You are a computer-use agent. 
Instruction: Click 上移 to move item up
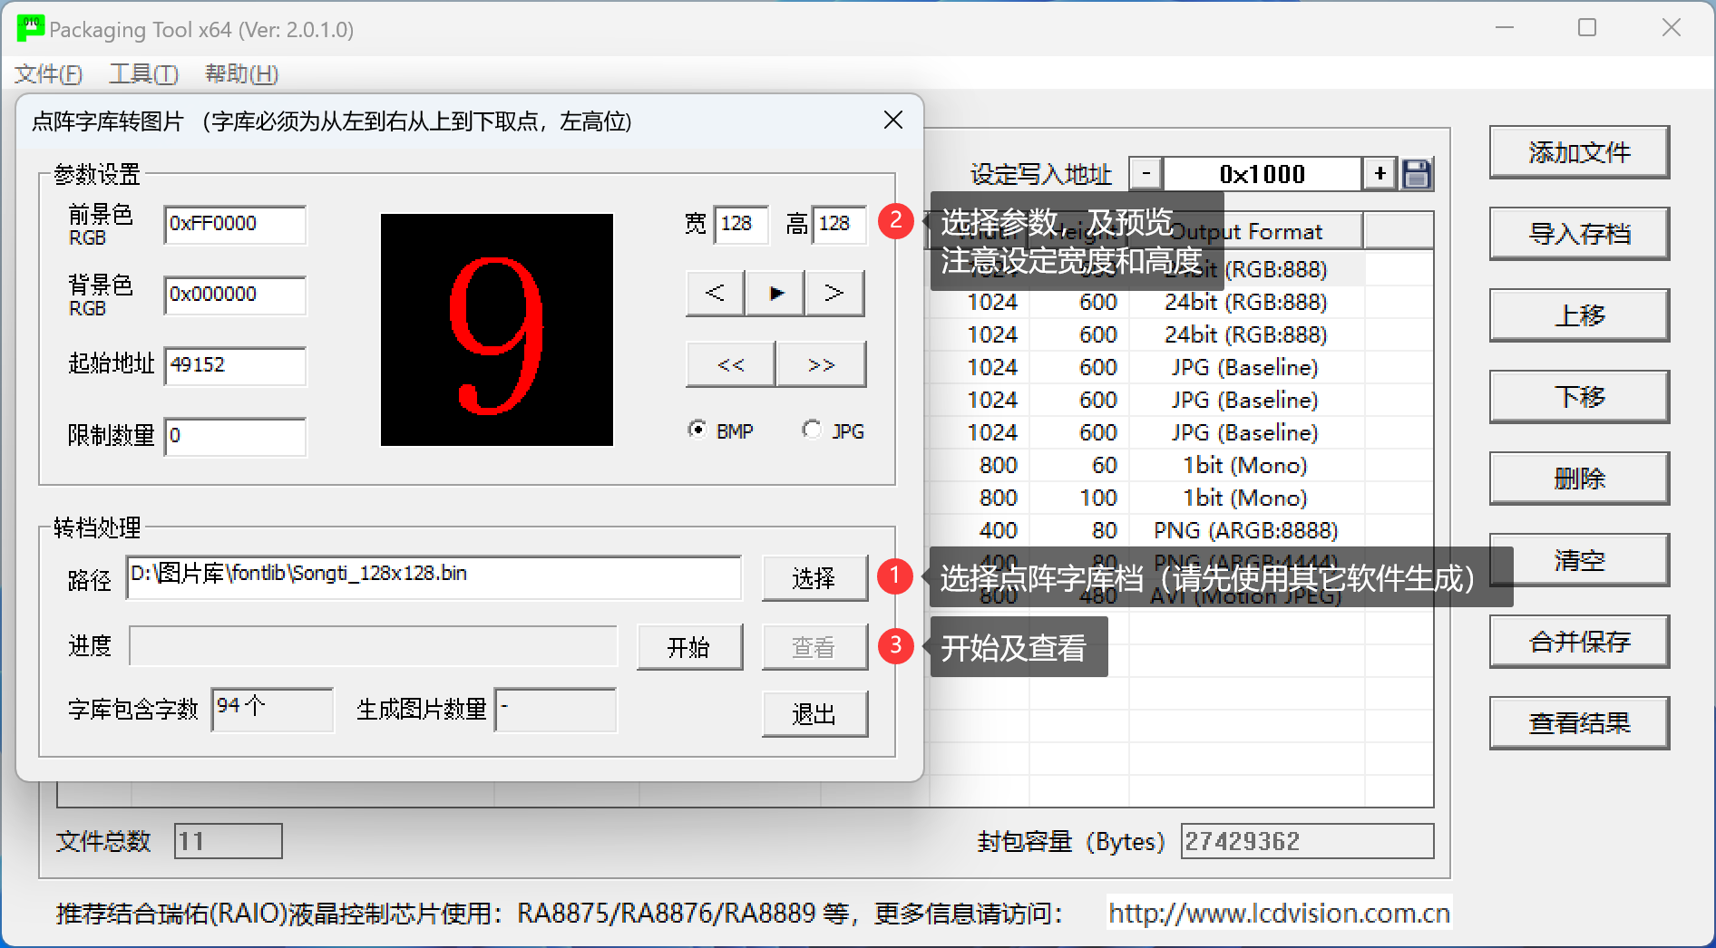coord(1579,315)
